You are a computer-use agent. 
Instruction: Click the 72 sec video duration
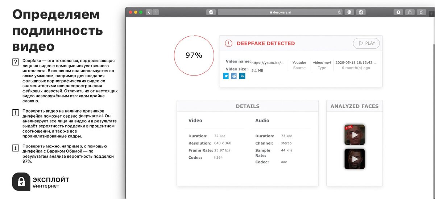(220, 136)
